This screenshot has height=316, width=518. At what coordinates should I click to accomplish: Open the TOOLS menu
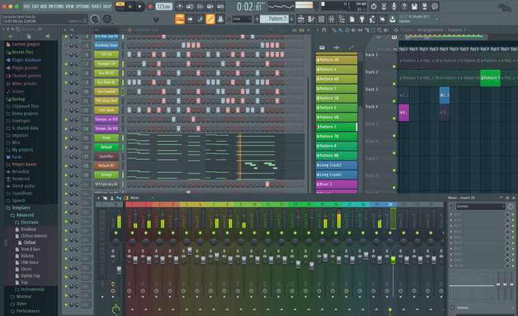pyautogui.click(x=97, y=6)
